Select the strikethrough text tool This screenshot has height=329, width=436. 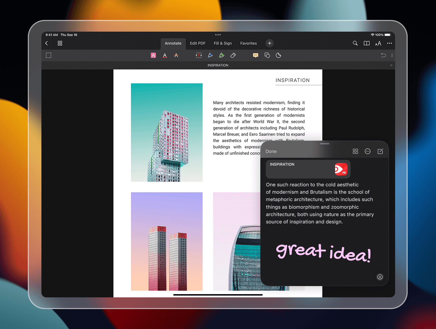pos(176,55)
